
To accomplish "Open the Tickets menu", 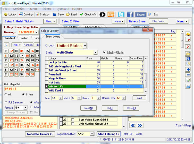I will [x=47, y=9].
